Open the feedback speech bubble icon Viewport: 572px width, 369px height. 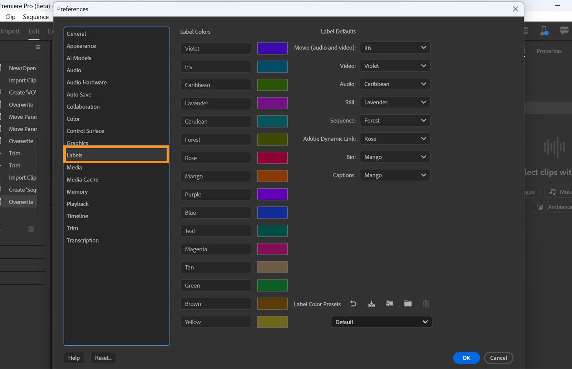click(x=564, y=31)
